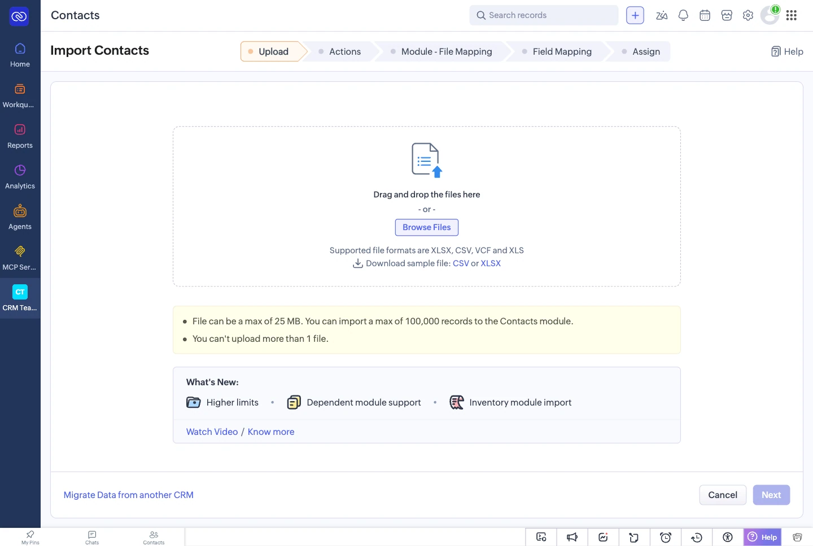Click the plus create-record button

pos(635,15)
